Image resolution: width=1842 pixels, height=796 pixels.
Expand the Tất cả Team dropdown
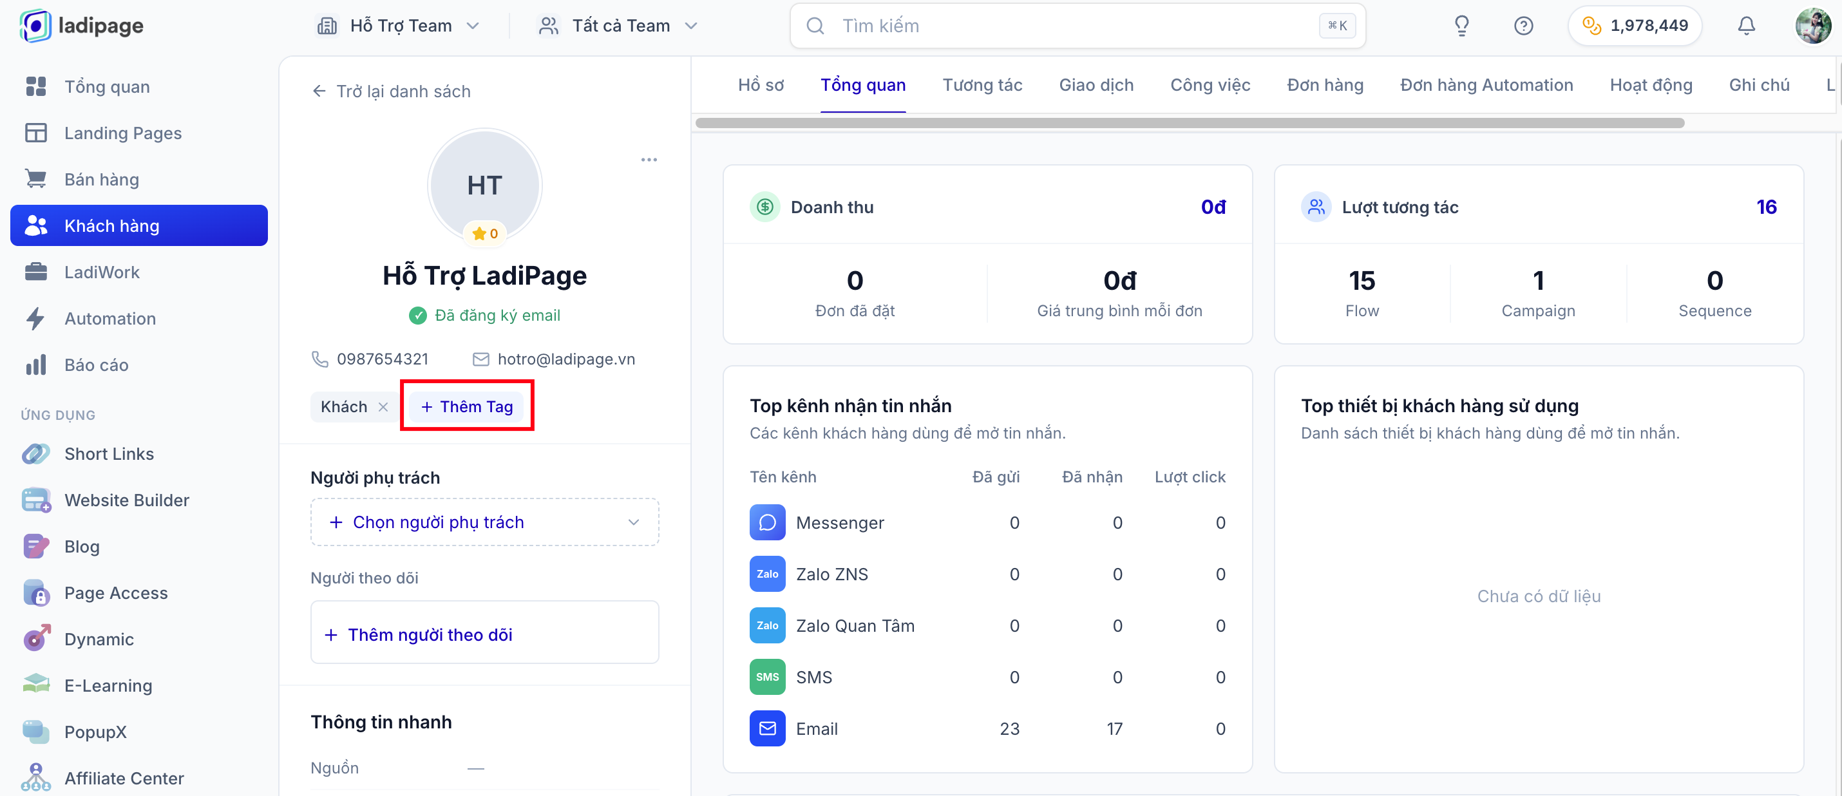click(x=618, y=26)
